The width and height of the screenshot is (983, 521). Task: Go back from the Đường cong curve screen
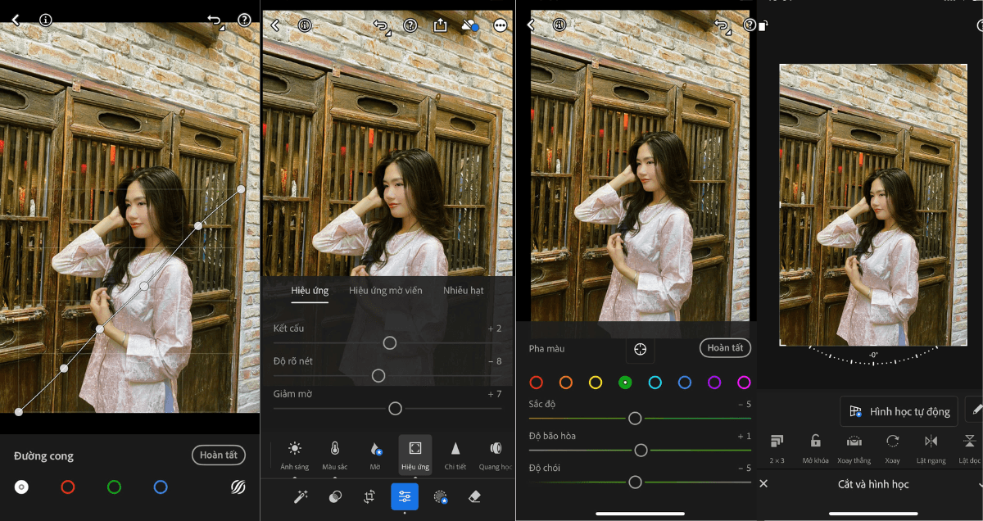[16, 20]
